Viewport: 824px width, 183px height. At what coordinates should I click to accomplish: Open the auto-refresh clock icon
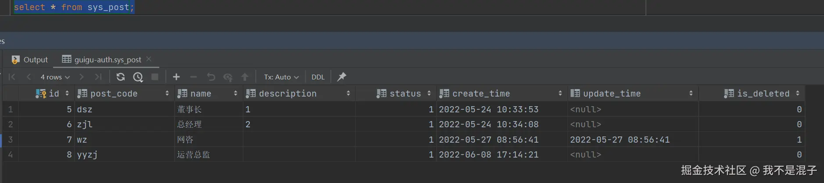(x=138, y=77)
